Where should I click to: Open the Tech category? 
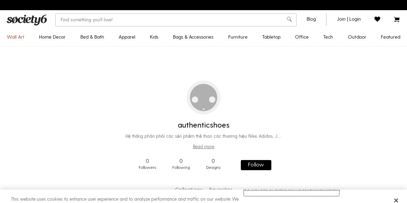328,37
